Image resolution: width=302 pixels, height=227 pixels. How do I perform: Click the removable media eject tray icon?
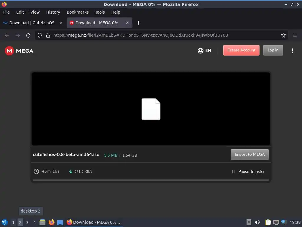249,222
